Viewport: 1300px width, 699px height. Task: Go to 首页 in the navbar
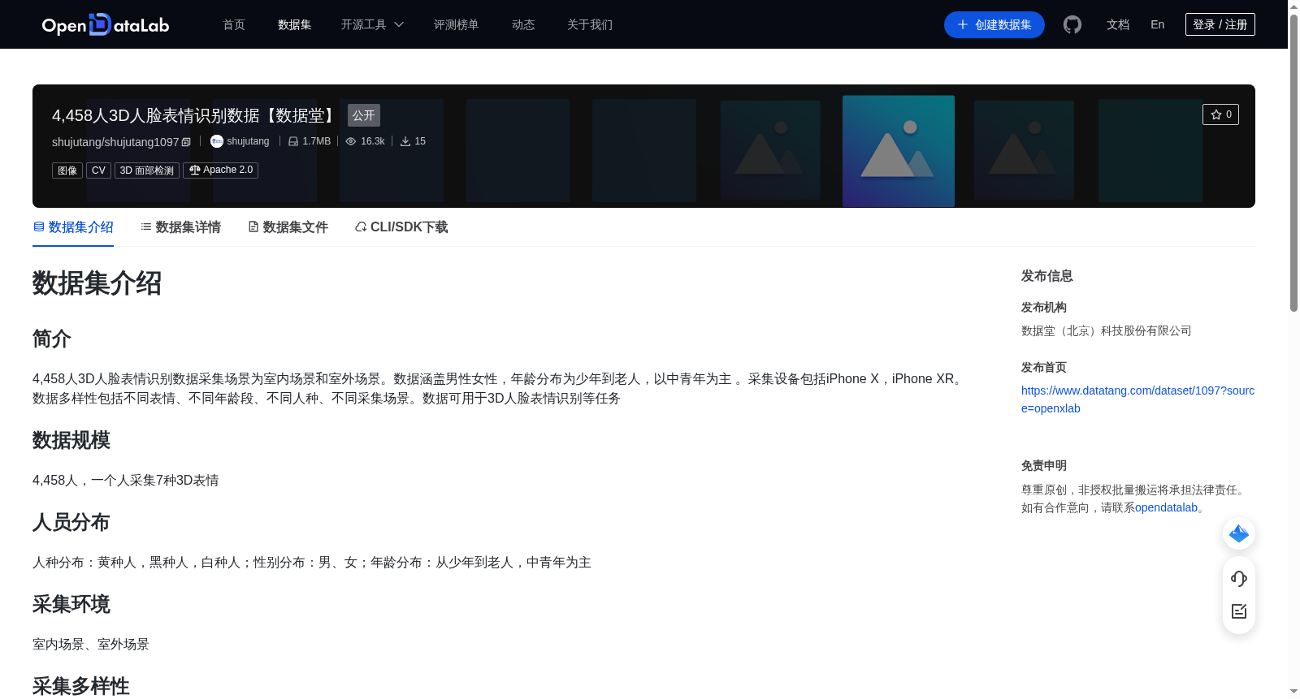coord(234,25)
